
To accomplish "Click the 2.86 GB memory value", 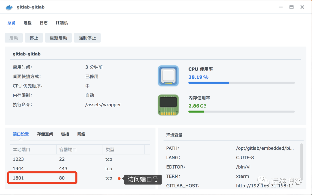I will click(197, 106).
